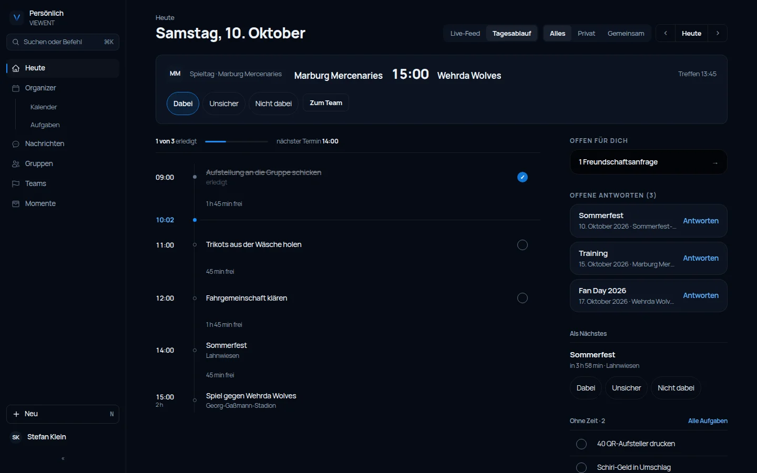Go to previous day with left chevron

pyautogui.click(x=666, y=33)
